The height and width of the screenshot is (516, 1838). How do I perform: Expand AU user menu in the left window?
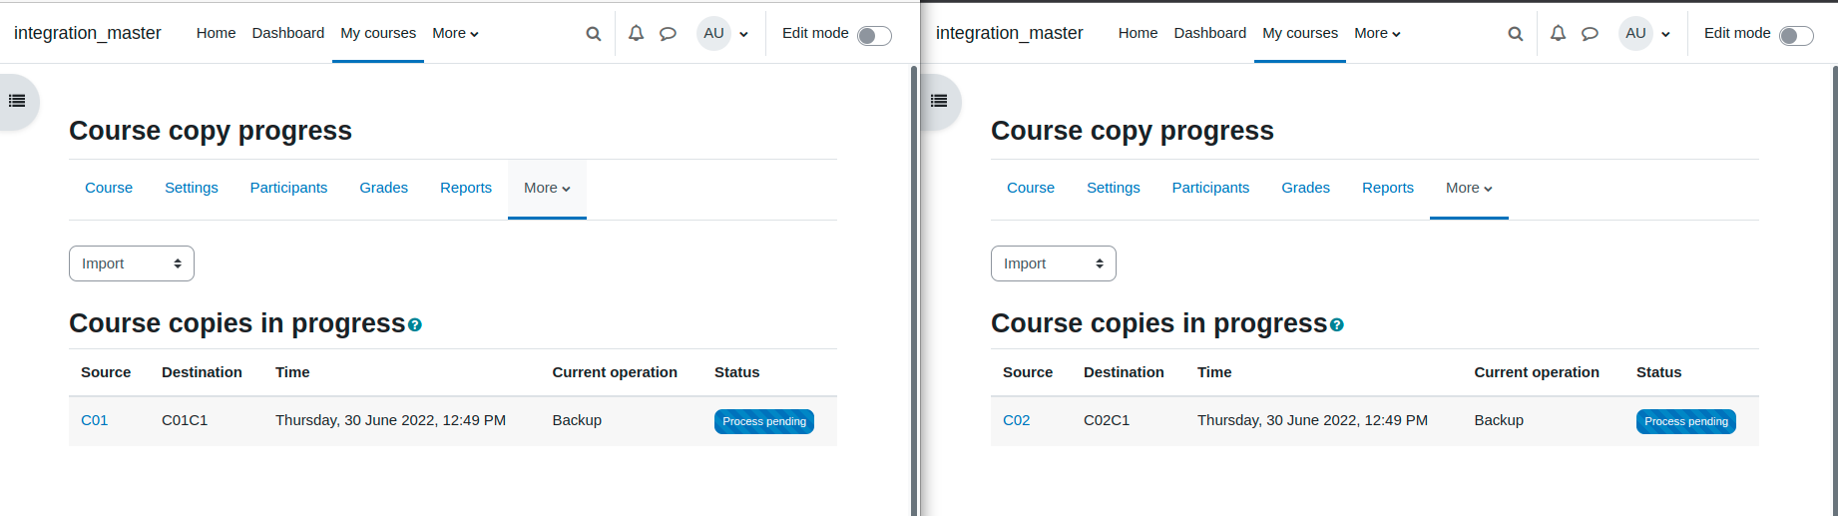[724, 33]
